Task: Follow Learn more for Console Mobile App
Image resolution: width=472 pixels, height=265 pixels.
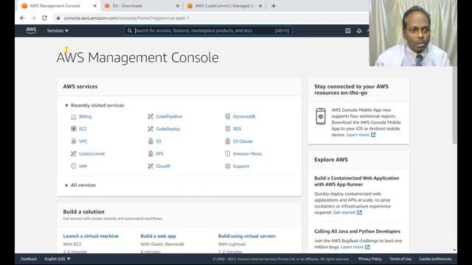Action: point(361,135)
